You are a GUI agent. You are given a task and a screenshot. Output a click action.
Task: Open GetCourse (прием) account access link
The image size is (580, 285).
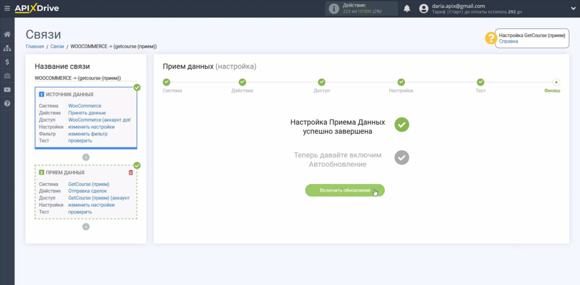pos(99,198)
